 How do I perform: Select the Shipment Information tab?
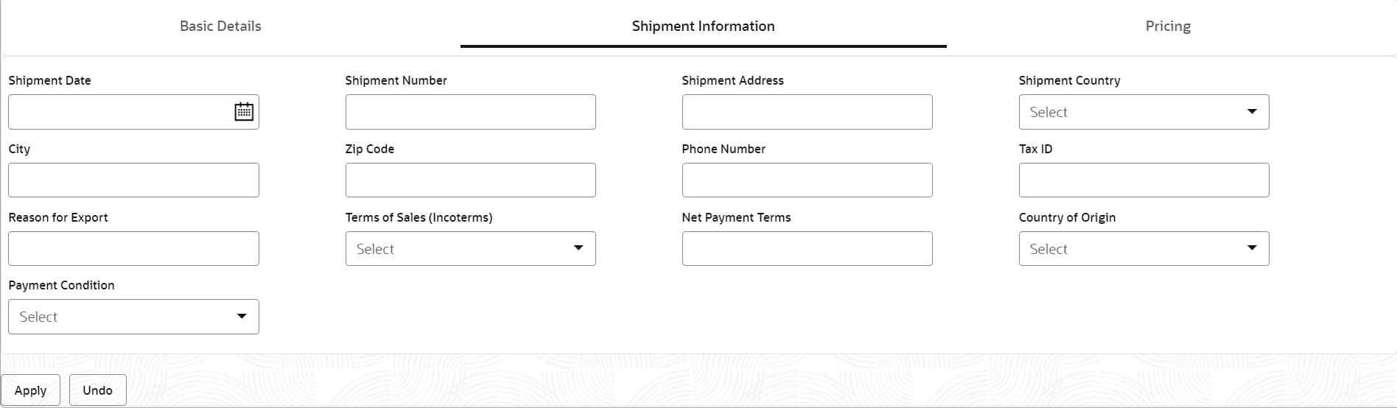click(703, 27)
